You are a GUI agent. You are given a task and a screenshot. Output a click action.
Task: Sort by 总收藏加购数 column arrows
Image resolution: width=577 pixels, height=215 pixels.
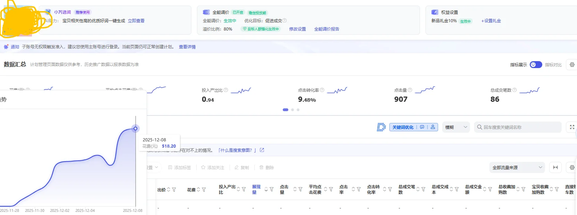point(518,189)
